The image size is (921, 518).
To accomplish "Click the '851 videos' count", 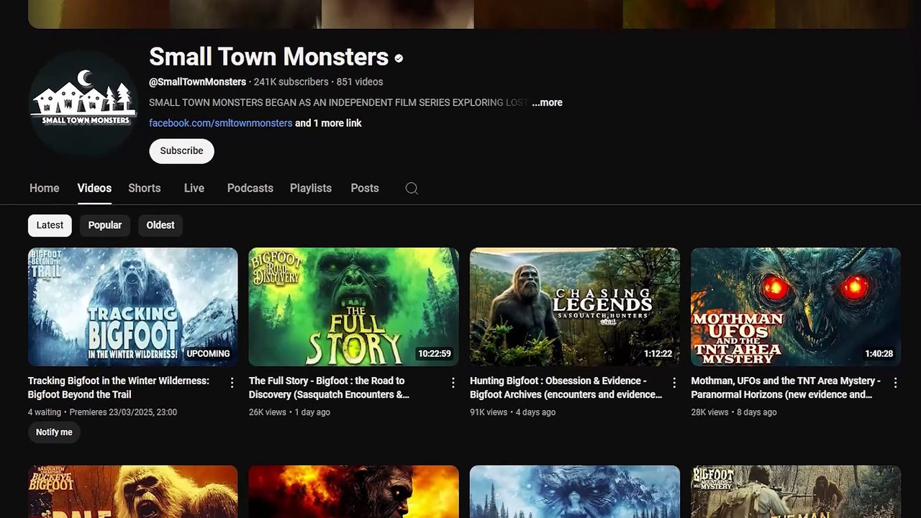I will (360, 82).
